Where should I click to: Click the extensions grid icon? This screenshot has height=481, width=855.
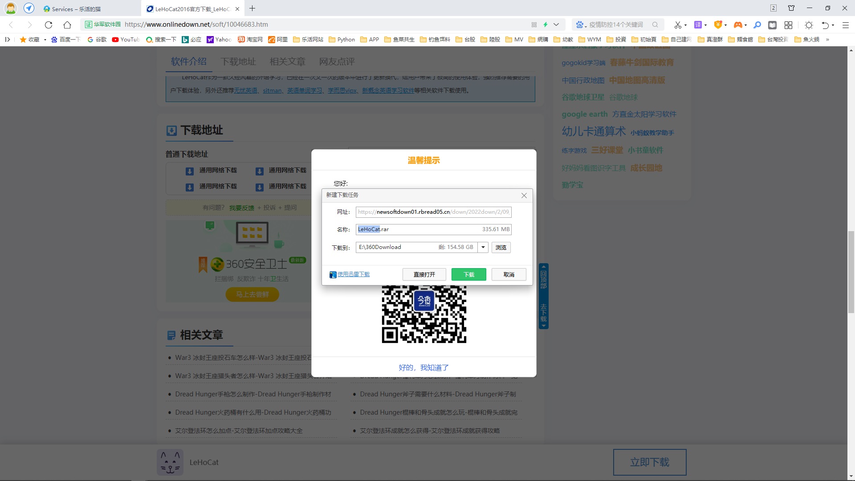point(788,25)
